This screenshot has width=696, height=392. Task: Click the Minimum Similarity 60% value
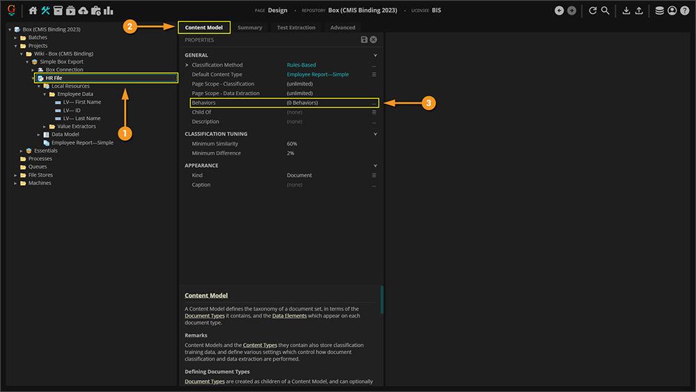pos(292,143)
